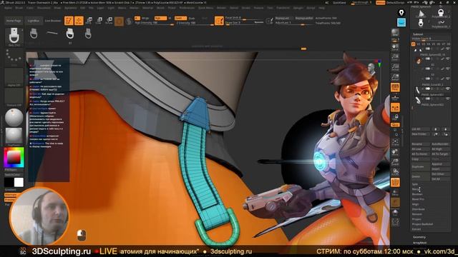Toggle the Solo mode button
This screenshot has height=257, width=458.
[x=395, y=213]
